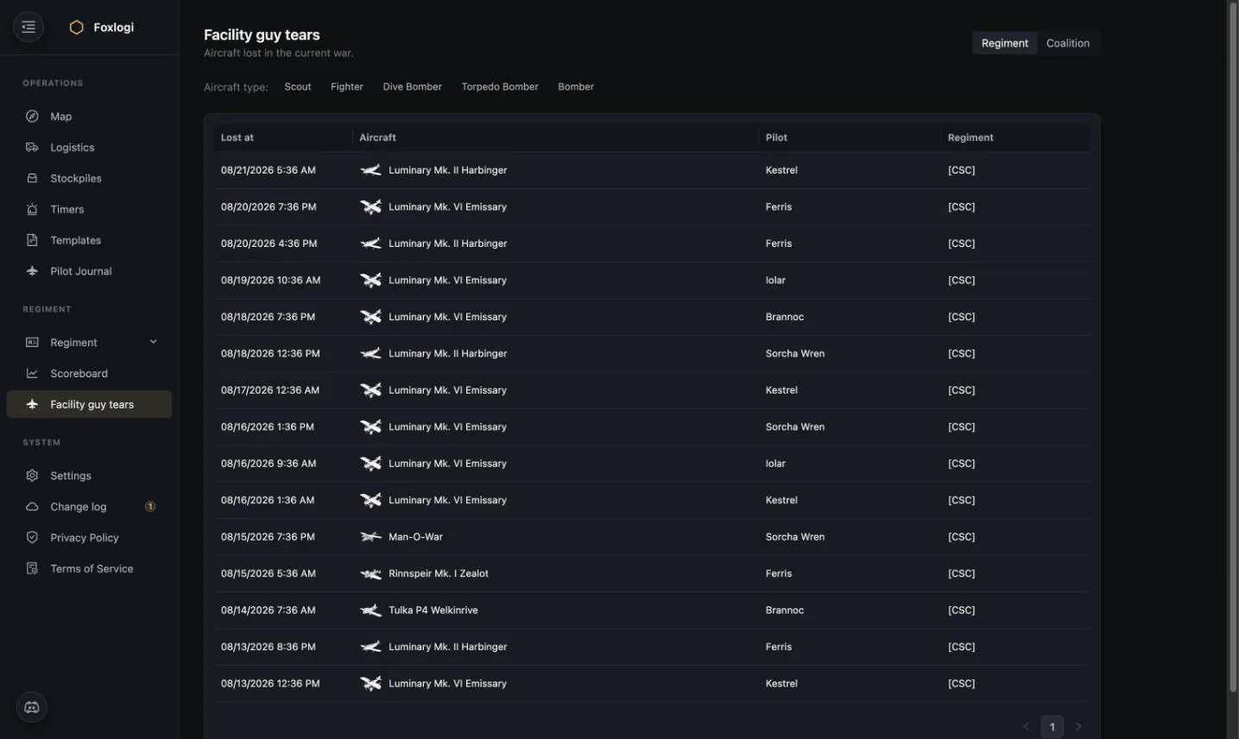Click the Stockpiles box icon

coord(32,179)
